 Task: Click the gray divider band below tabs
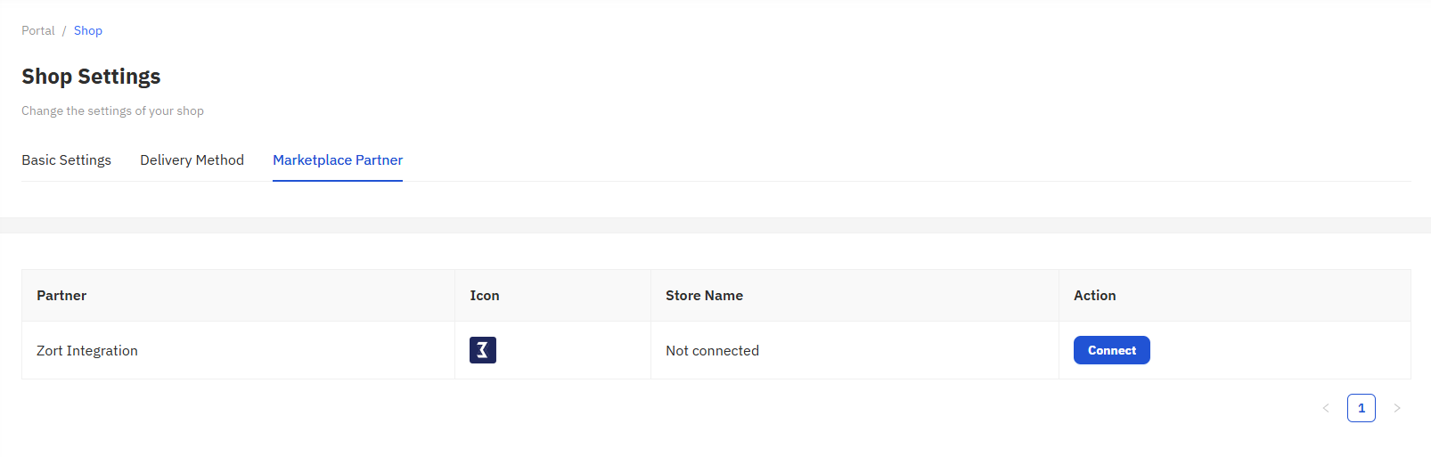(x=715, y=225)
